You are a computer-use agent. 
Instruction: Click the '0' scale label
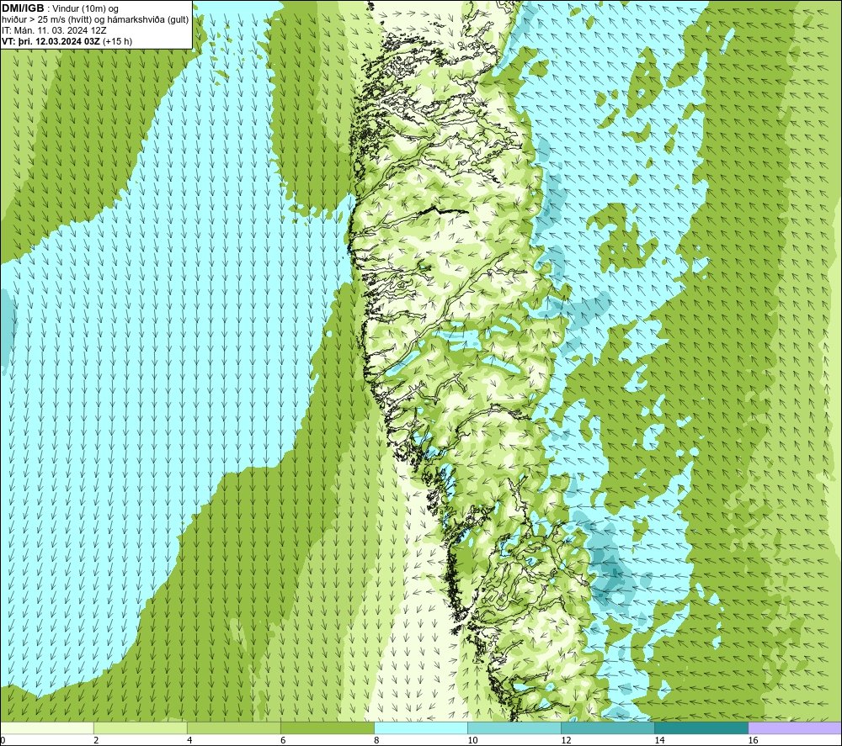3,740
